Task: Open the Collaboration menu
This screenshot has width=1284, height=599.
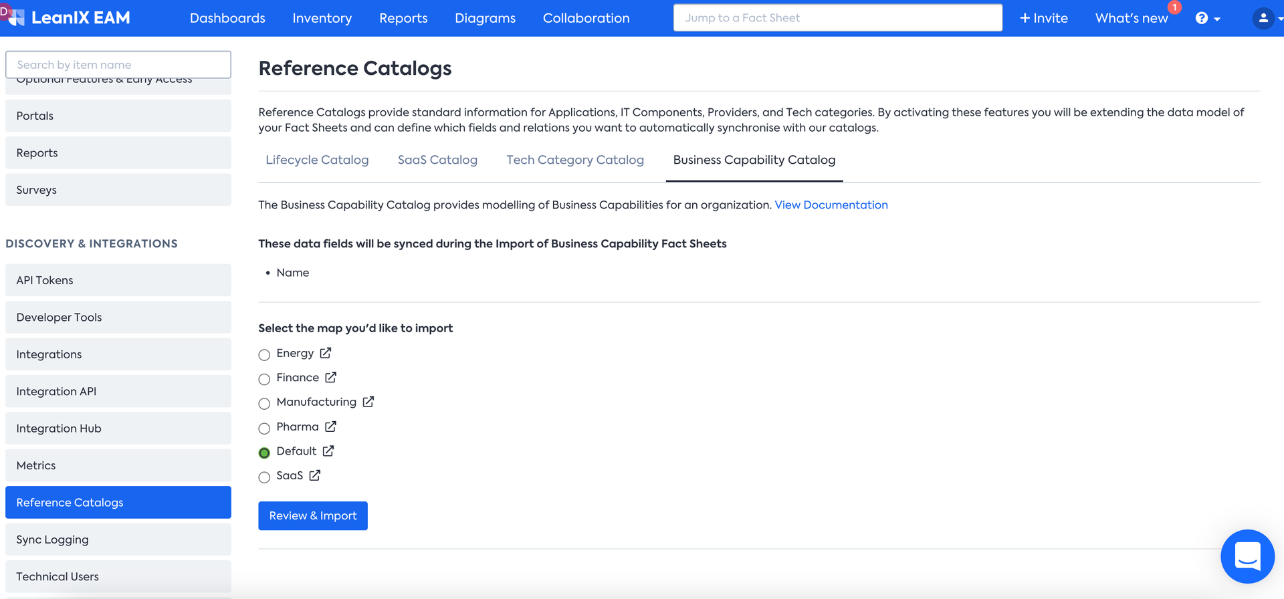Action: [586, 18]
